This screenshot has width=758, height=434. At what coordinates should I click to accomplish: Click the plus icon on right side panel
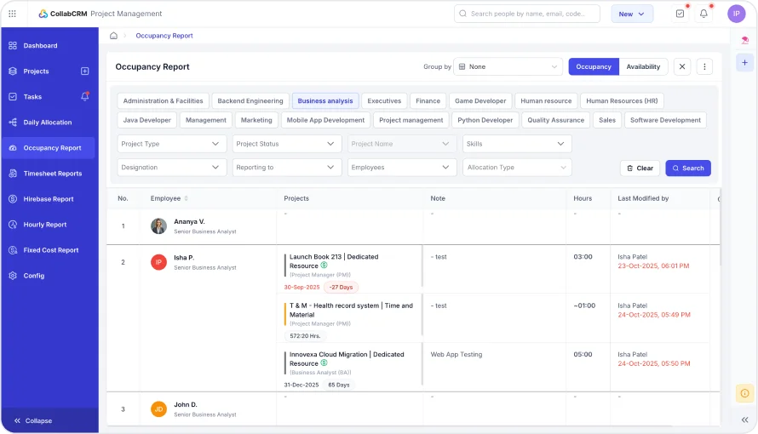tap(744, 63)
